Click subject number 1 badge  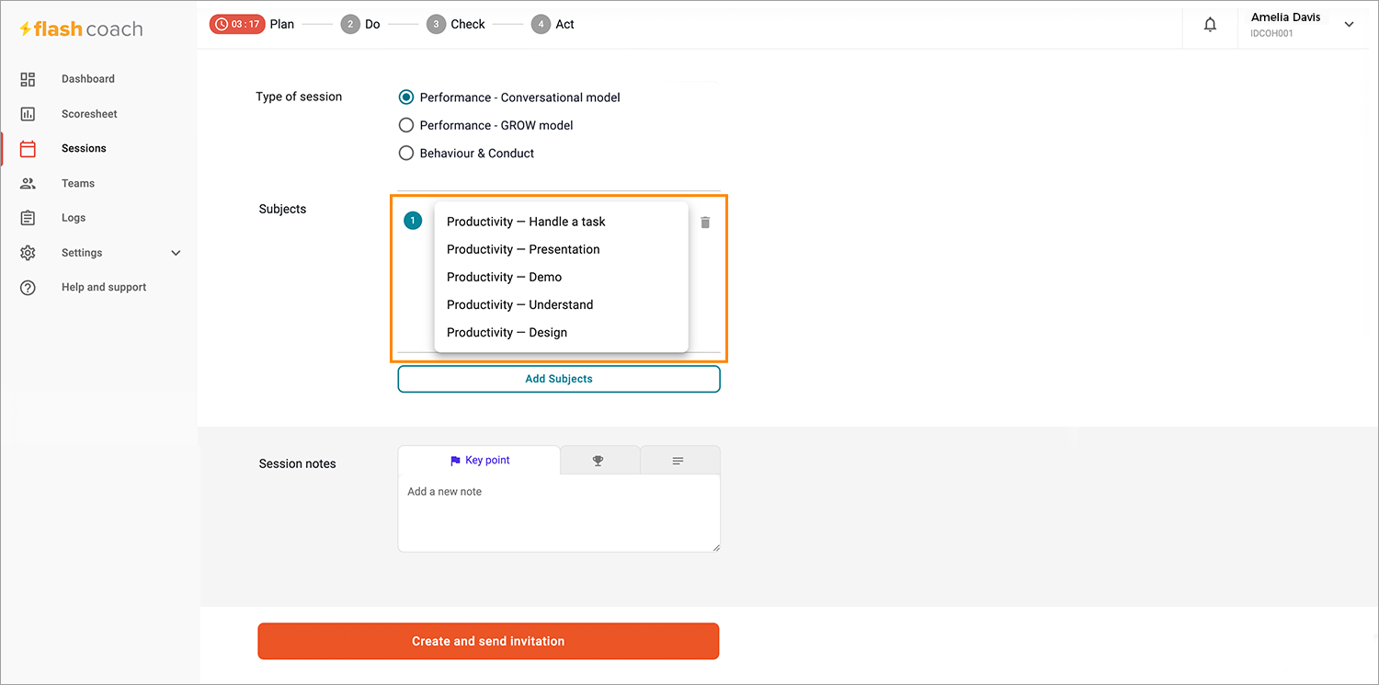[413, 221]
